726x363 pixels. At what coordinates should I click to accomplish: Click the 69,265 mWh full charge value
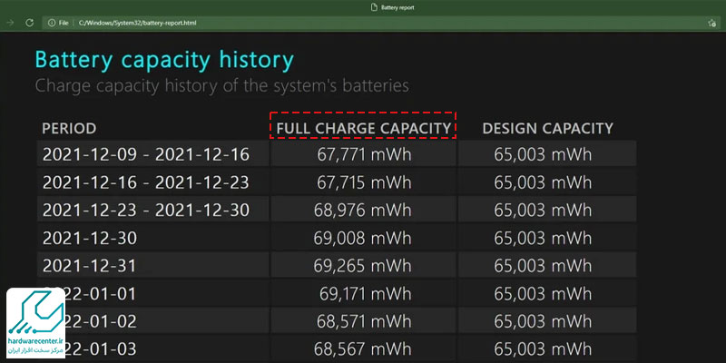pyautogui.click(x=362, y=266)
